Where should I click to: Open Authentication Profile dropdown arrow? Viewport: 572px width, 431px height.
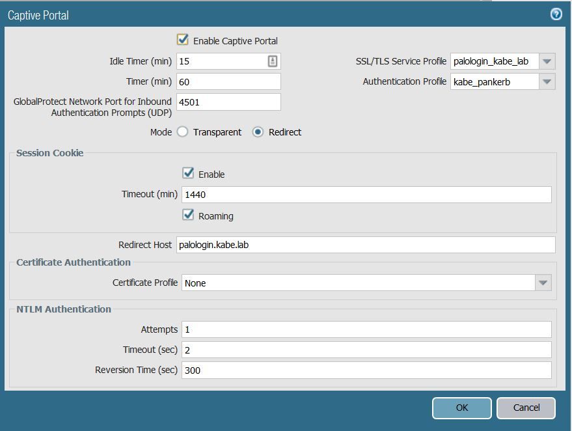pos(547,82)
